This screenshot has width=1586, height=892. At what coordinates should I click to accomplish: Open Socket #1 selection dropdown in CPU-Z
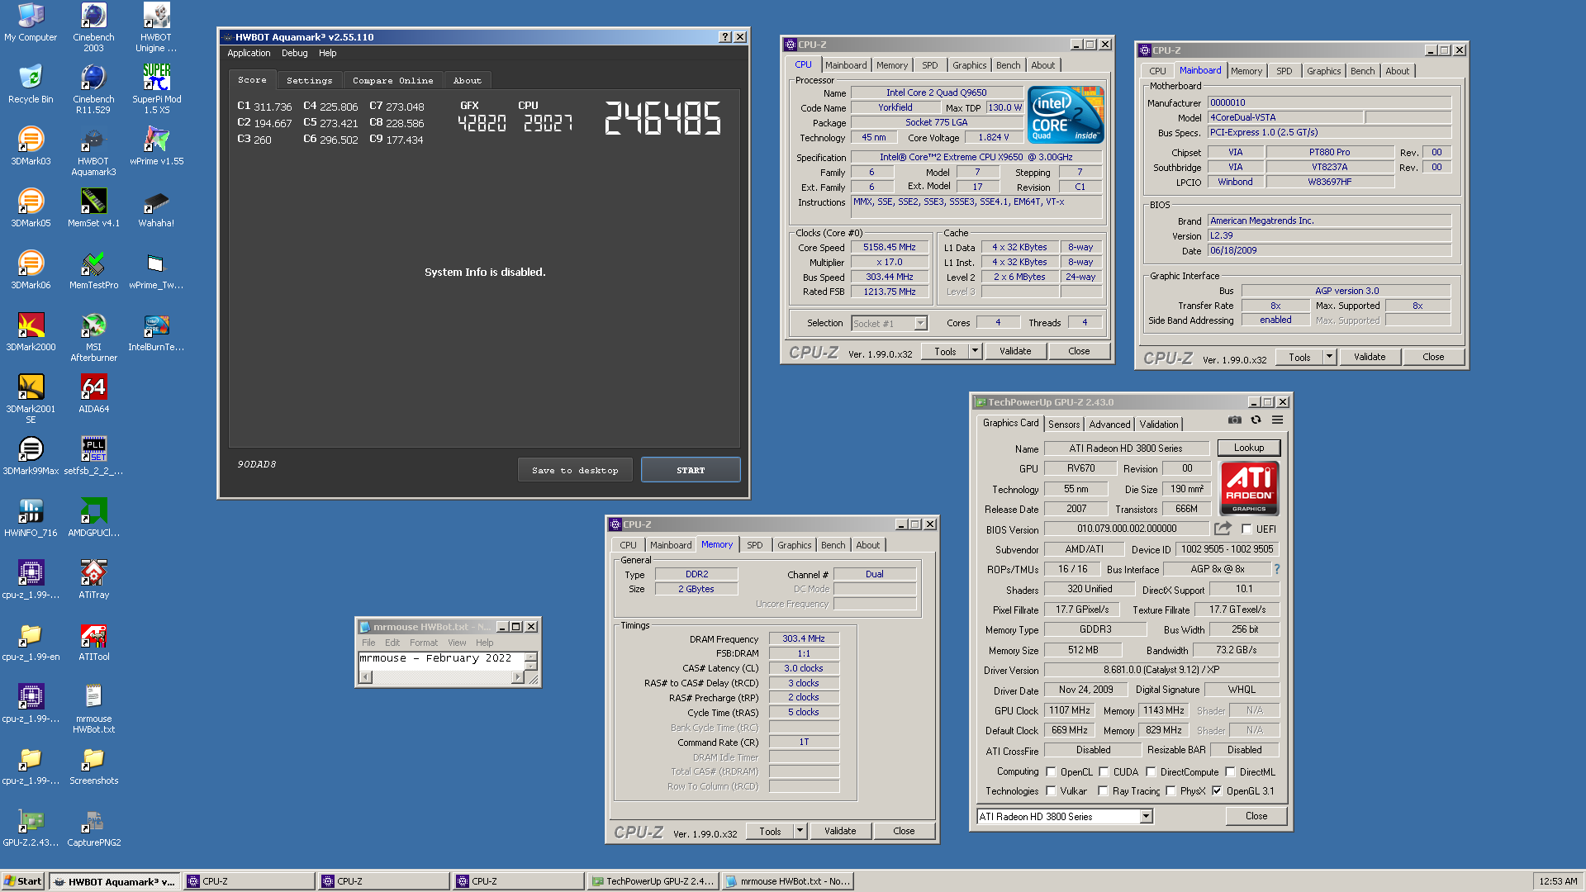pyautogui.click(x=920, y=324)
